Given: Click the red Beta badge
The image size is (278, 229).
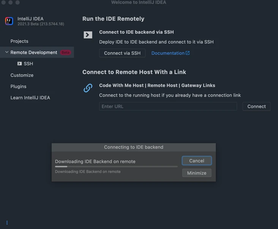Looking at the screenshot, I should [65, 52].
